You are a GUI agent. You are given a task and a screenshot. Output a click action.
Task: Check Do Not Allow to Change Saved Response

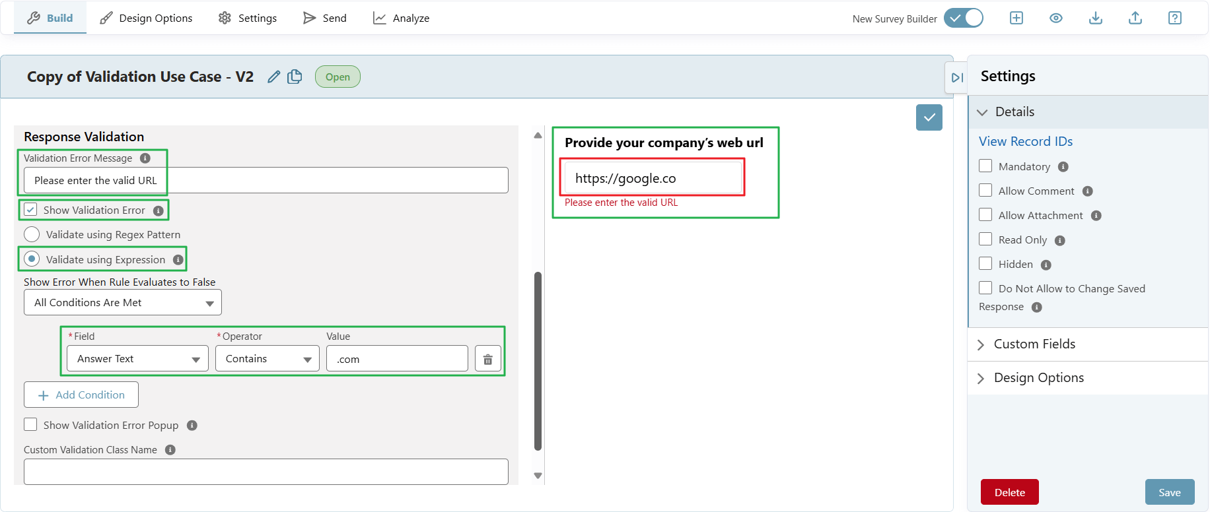985,288
